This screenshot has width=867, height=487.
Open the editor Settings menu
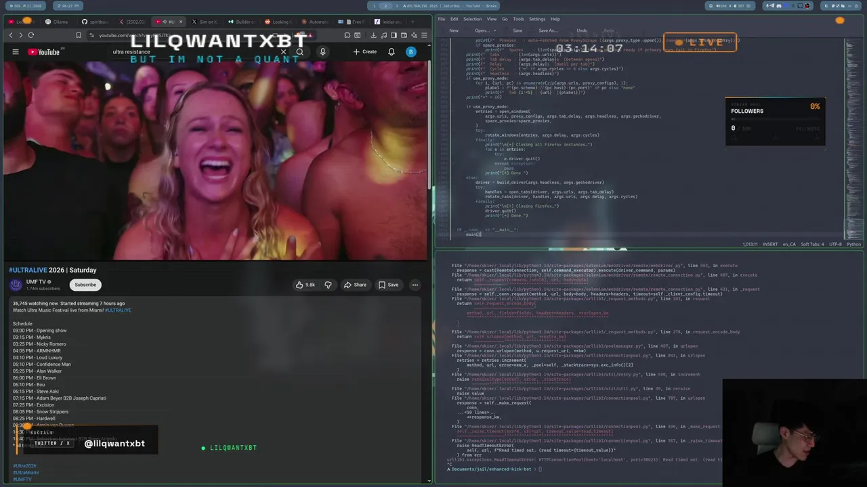pyautogui.click(x=537, y=19)
